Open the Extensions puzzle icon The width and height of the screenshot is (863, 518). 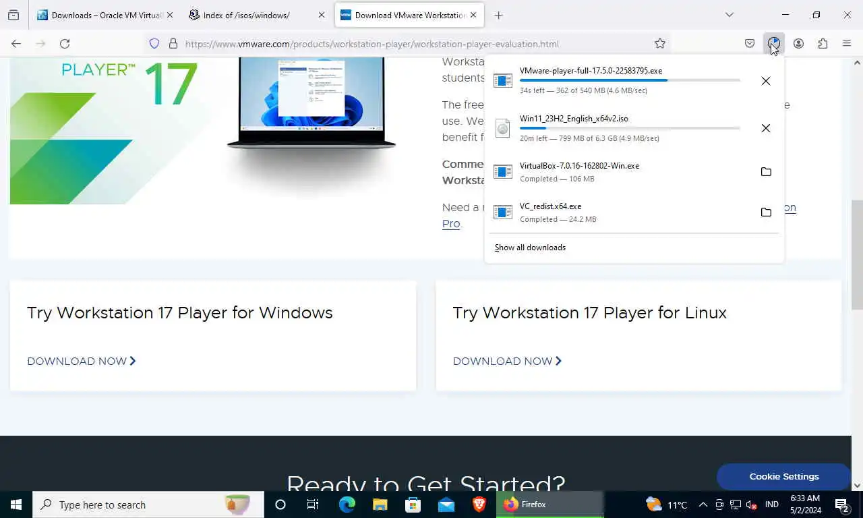point(823,43)
